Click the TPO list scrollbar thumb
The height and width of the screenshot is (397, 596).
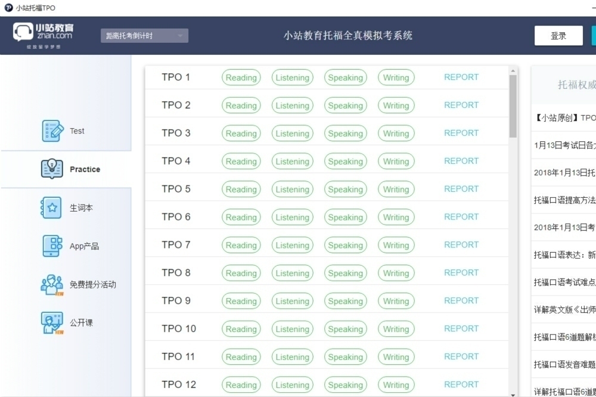[513, 106]
